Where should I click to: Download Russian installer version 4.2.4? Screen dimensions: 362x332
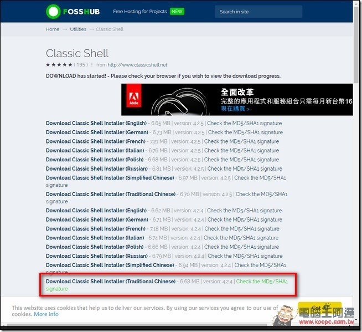(x=97, y=256)
